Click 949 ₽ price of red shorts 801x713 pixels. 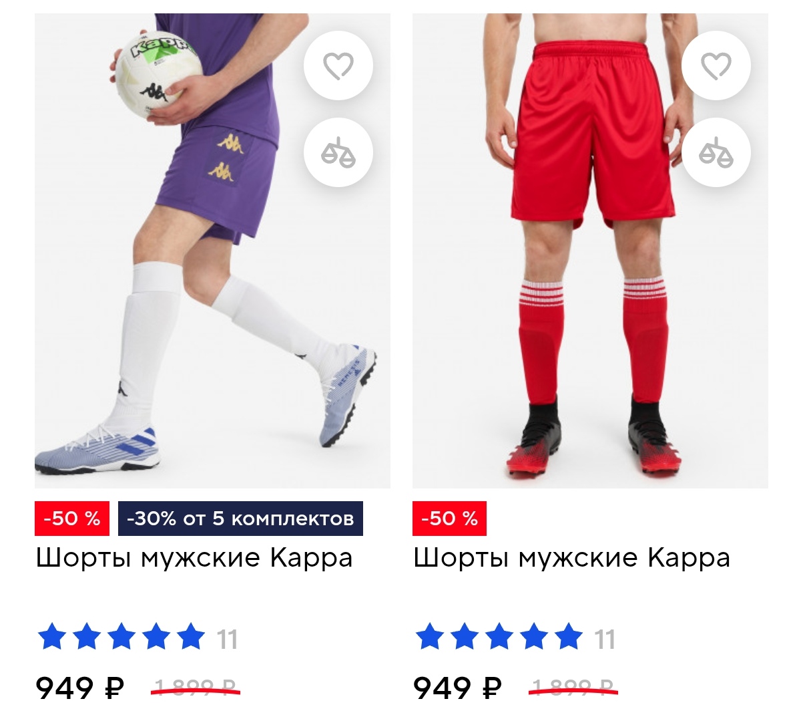tap(458, 688)
